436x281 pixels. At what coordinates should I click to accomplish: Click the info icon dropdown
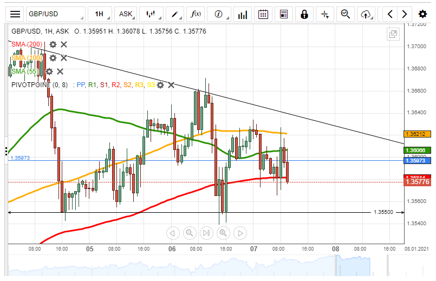pos(219,14)
